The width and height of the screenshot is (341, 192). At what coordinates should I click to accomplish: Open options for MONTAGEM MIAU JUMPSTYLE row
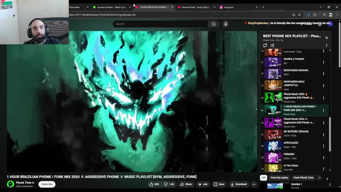[x=323, y=86]
